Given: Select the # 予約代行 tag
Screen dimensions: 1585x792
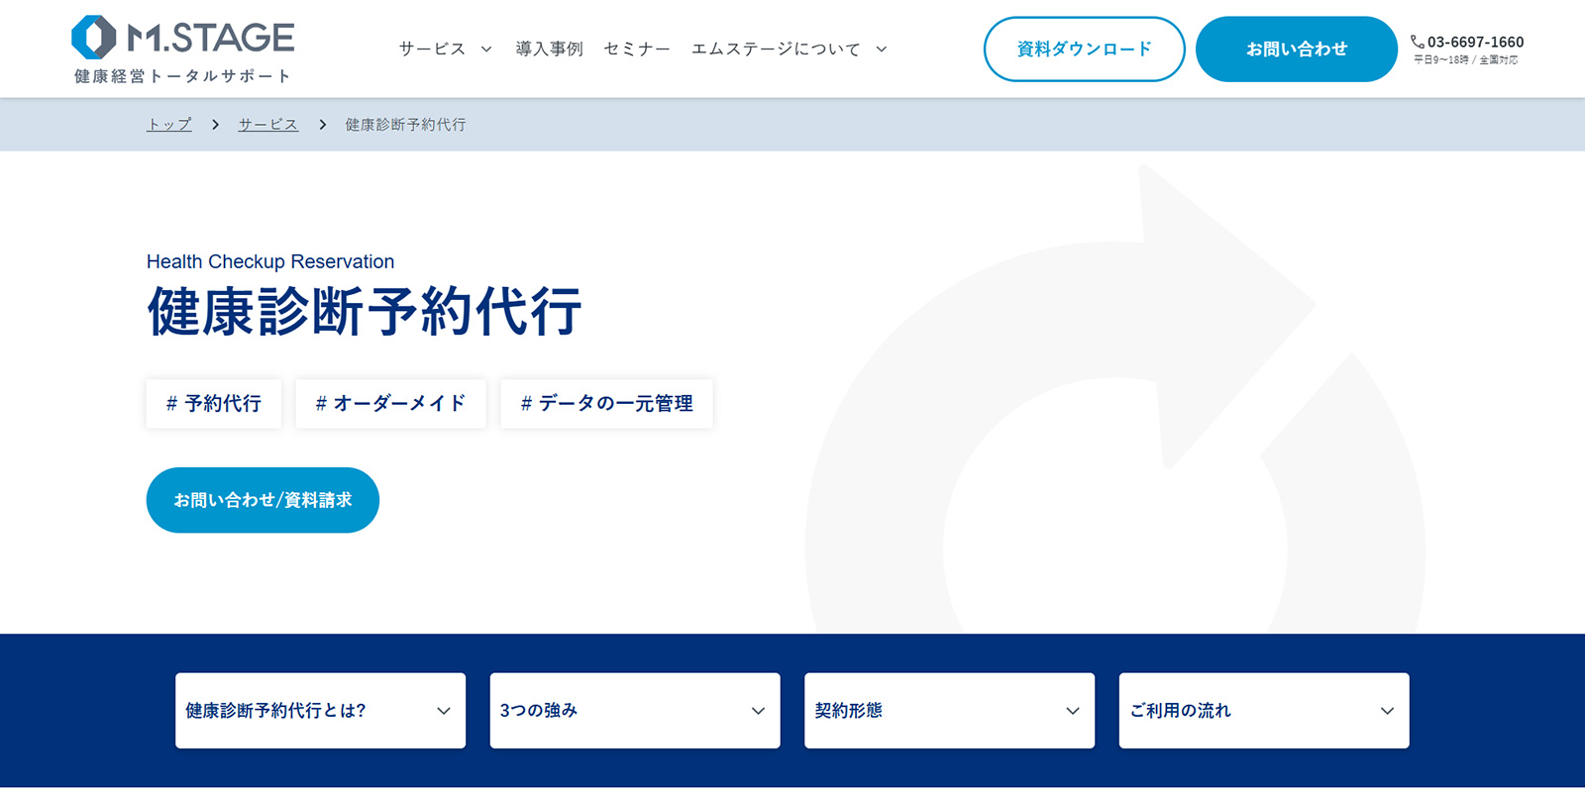Looking at the screenshot, I should click(214, 404).
